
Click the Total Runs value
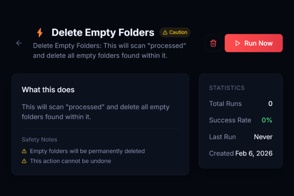[x=270, y=103]
